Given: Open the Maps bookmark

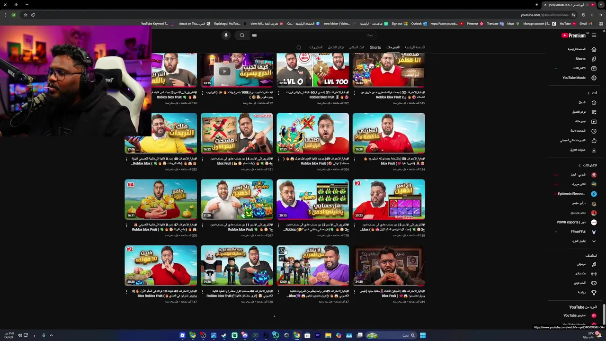Looking at the screenshot, I should tap(512, 24).
